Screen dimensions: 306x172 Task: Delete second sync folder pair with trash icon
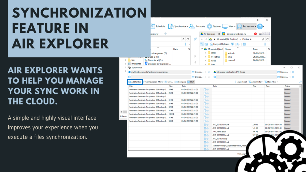pos(293,77)
